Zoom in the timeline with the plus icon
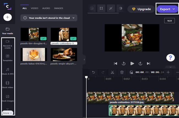This screenshot has height=118, width=179. click(x=168, y=72)
